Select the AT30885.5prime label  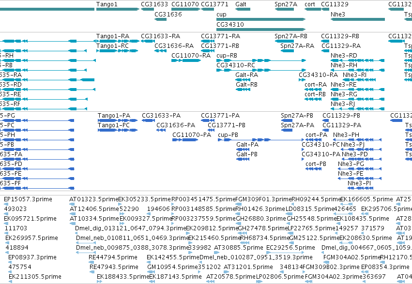point(238,248)
